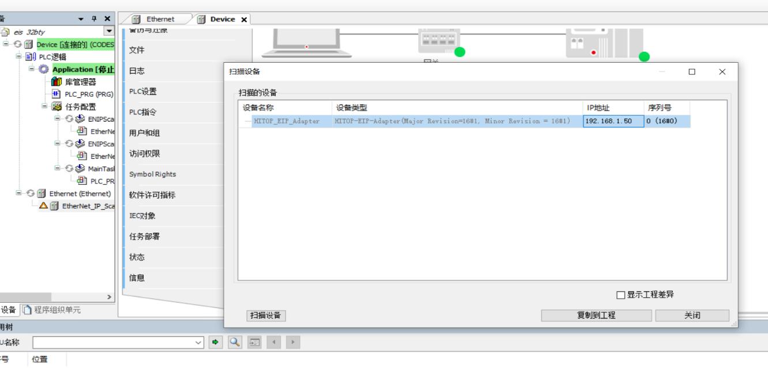
Task: Click the 关闭 button in scan dialog
Action: pyautogui.click(x=692, y=315)
